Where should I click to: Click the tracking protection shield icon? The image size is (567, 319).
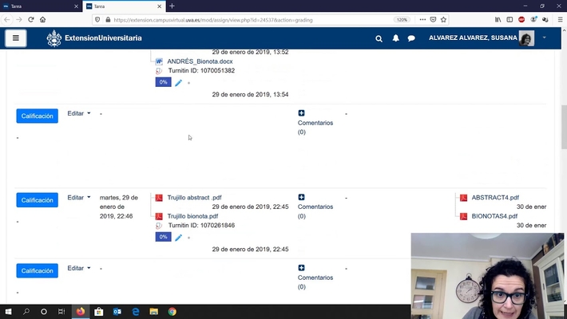(97, 20)
